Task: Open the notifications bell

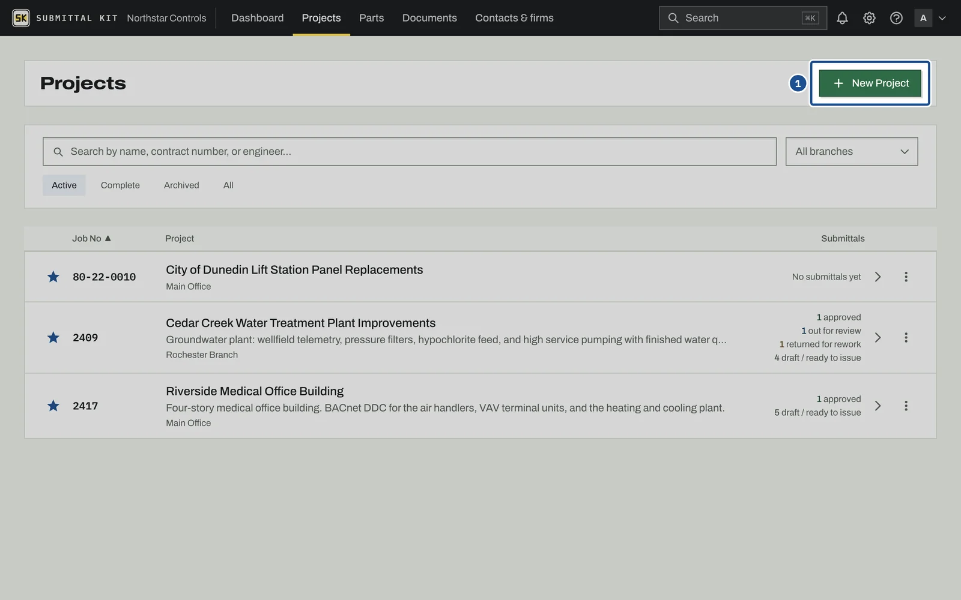Action: [x=842, y=18]
